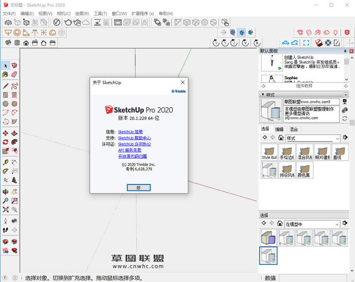Choose the Orbit camera tool
This screenshot has width=355, height=282.
tap(6, 192)
